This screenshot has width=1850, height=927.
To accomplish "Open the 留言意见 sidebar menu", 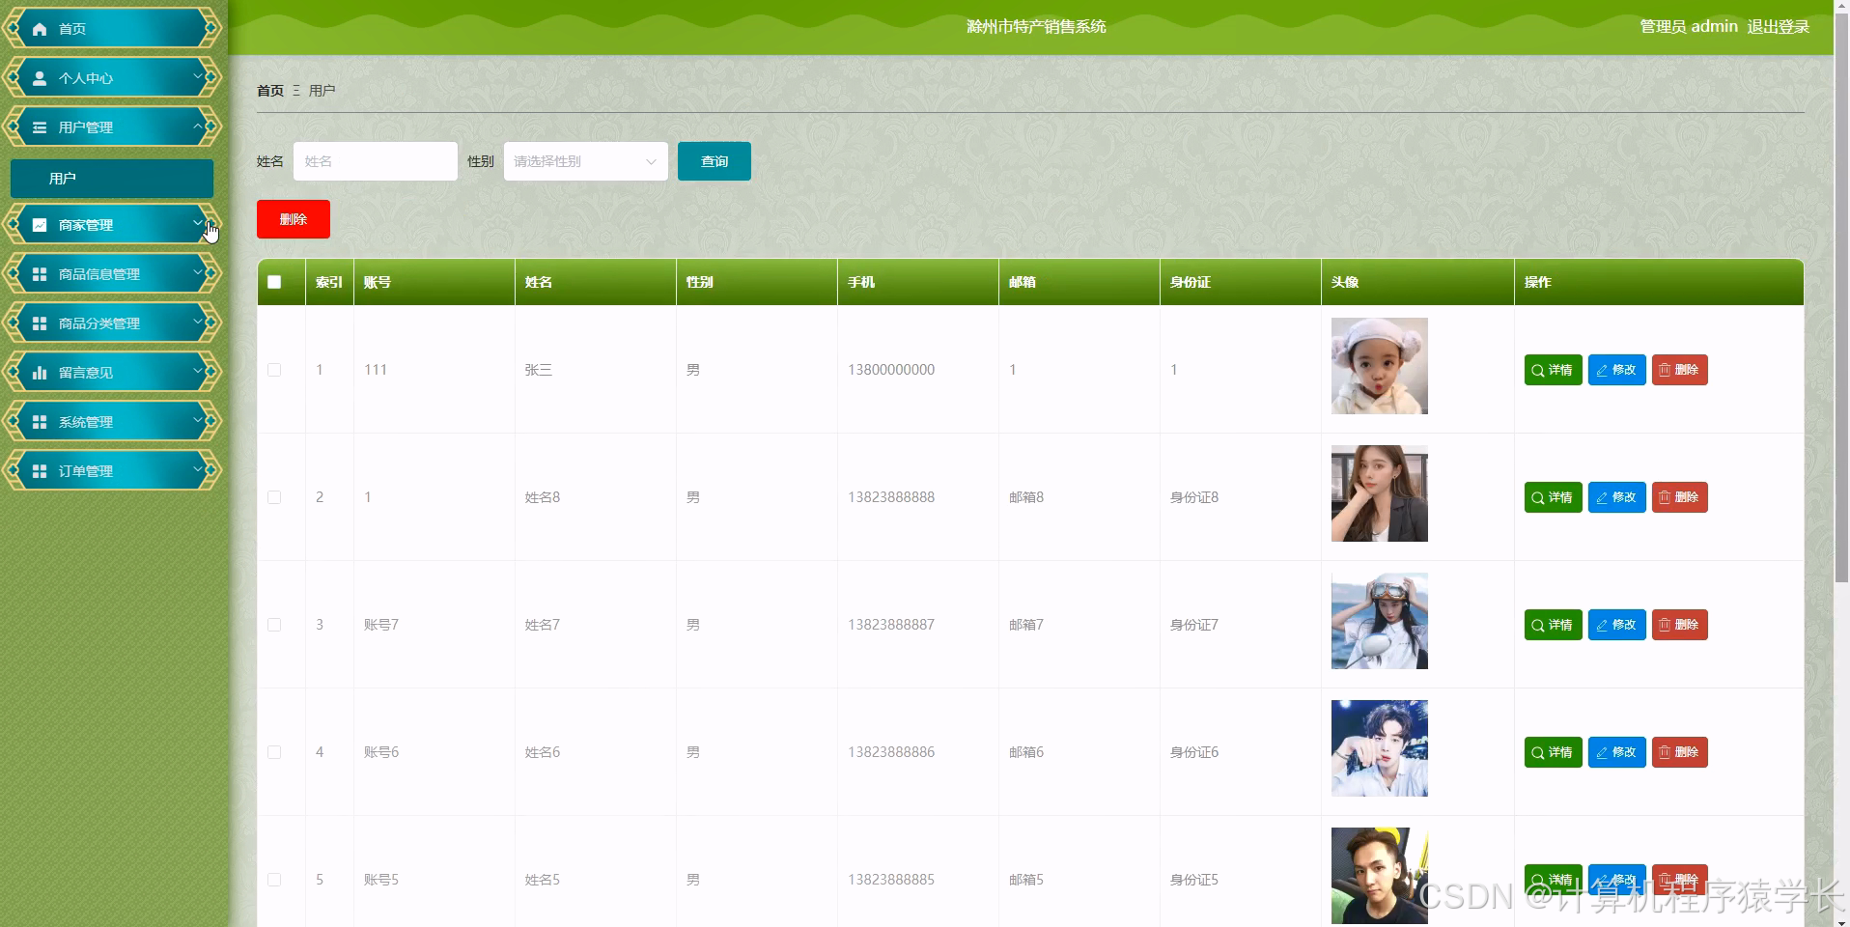I will pos(112,373).
